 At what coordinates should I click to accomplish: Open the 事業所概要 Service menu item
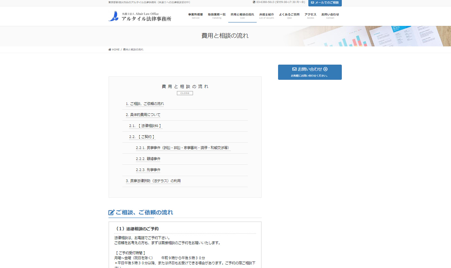pos(195,16)
